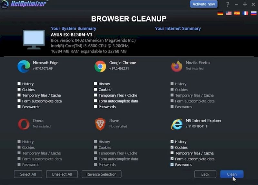Enable Form autocomplete data for Microsoft Edge
The image size is (258, 185).
[19, 101]
